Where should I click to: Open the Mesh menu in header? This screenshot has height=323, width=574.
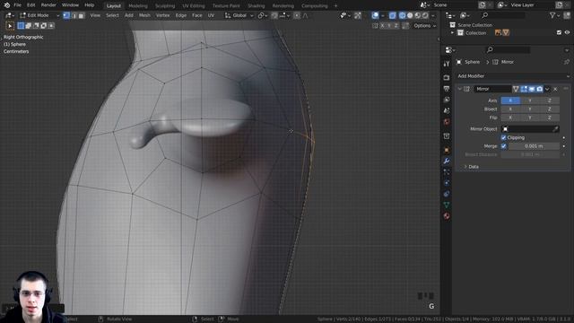point(144,15)
